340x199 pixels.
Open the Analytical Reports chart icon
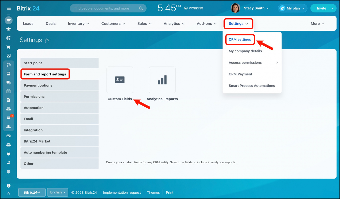[x=162, y=80]
